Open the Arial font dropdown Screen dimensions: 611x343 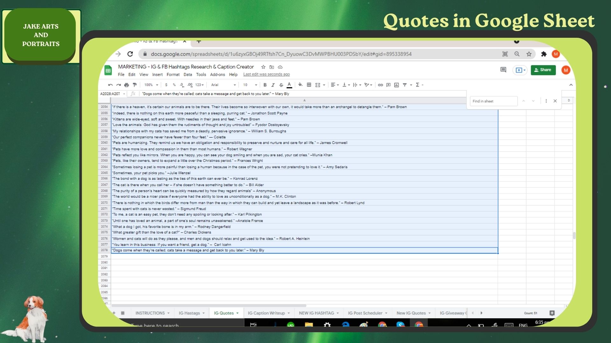click(223, 85)
